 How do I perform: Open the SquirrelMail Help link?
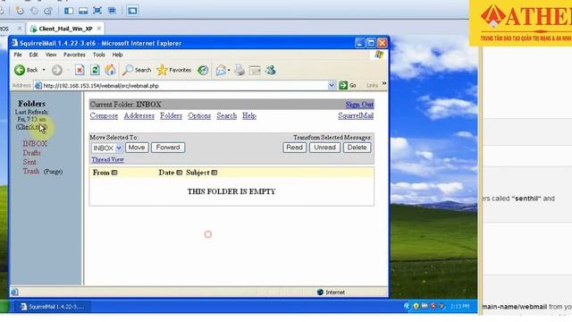249,115
